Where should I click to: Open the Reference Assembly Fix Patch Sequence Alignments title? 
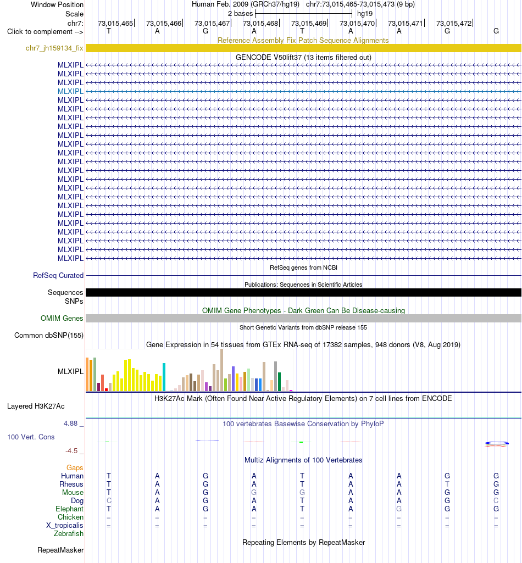pyautogui.click(x=303, y=40)
